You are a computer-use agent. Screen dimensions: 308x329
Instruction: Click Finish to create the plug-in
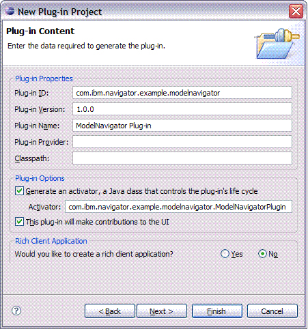pos(217,311)
